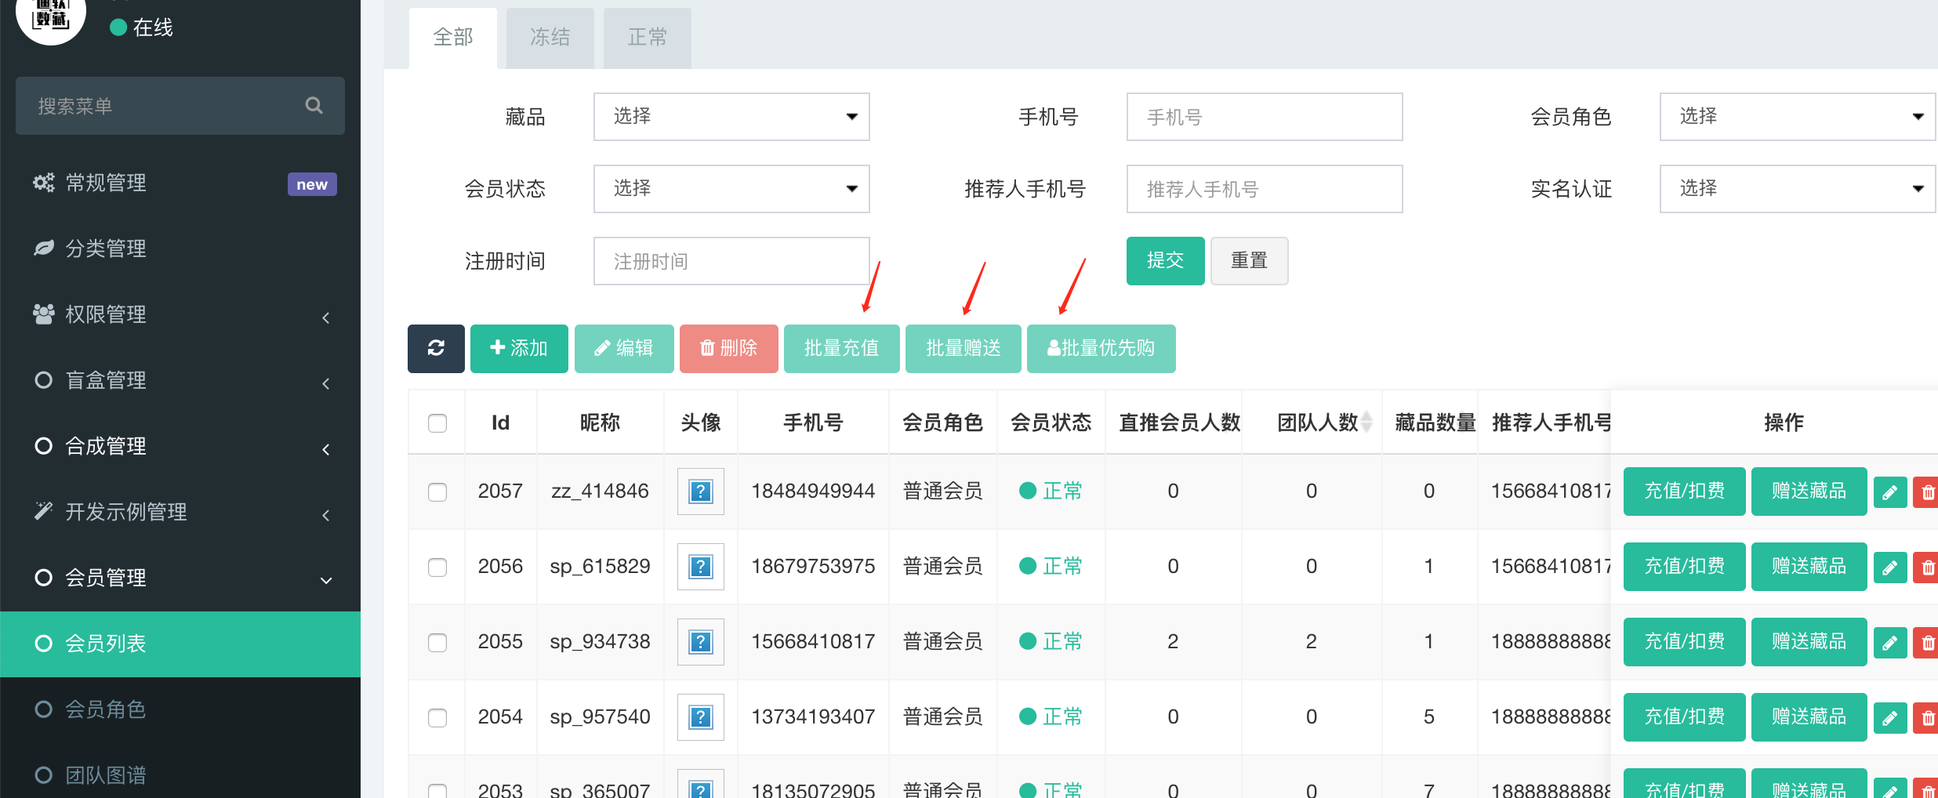Open the 会员角色 filter dropdown
This screenshot has width=1938, height=798.
1797,117
